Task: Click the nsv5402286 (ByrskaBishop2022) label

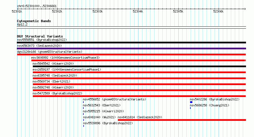Action: click(215, 99)
